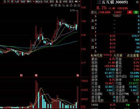Click the undo arrow icon
This screenshot has width=140, height=109.
(x=64, y=6)
